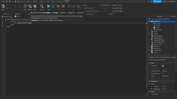Image resolution: width=177 pixels, height=99 pixels.
Task: Click the Resume icon in ribbon
Action: click(x=58, y=6)
